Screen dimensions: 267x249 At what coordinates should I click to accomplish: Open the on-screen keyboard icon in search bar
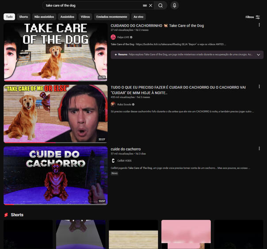145,6
